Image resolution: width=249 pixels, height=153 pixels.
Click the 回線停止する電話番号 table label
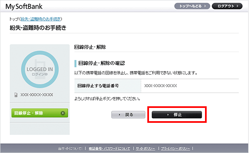pos(98,86)
